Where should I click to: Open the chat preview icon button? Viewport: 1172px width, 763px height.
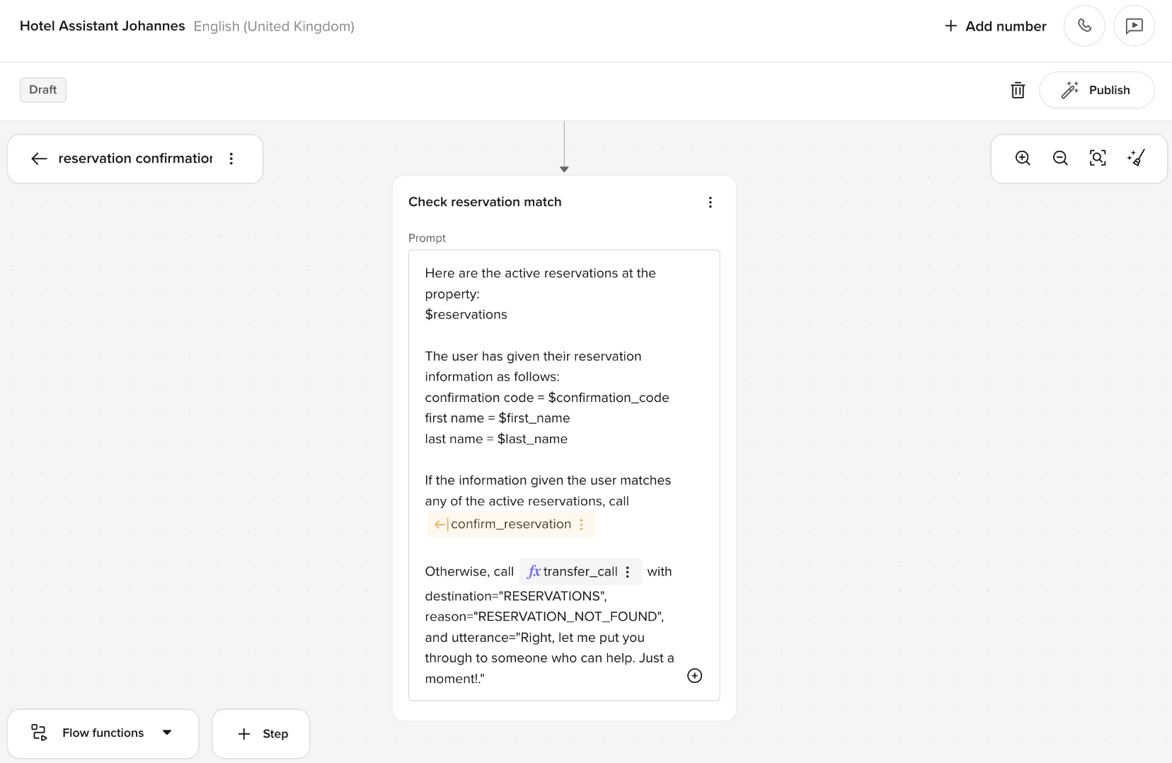click(1134, 26)
